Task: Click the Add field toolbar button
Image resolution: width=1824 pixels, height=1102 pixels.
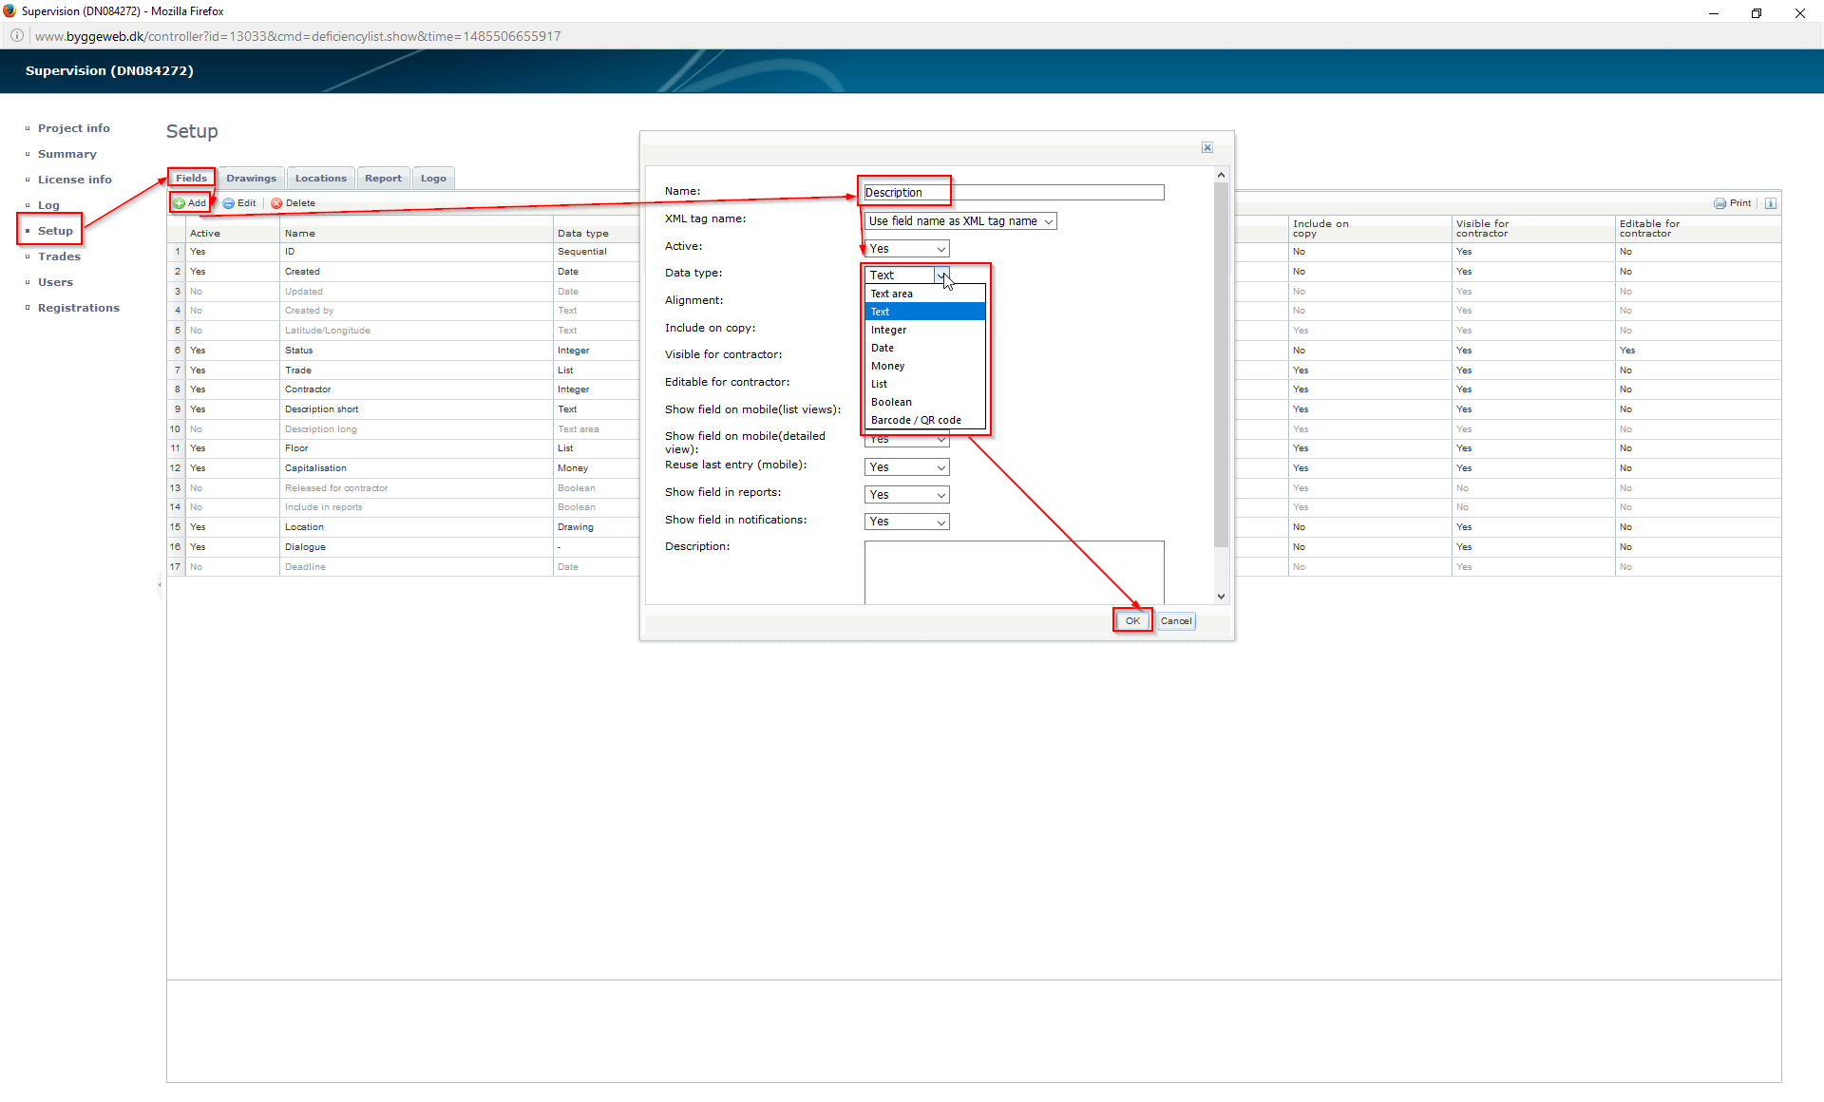Action: point(190,203)
